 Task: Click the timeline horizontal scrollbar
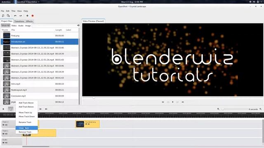[x=36, y=146]
